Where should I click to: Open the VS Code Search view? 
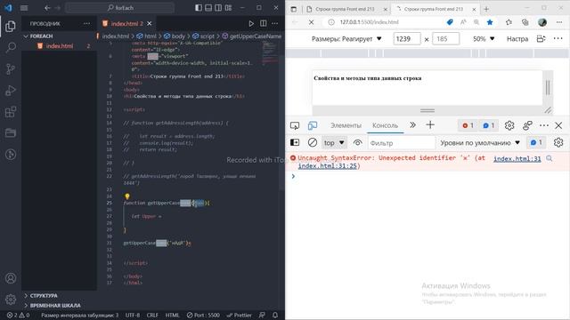click(x=11, y=47)
